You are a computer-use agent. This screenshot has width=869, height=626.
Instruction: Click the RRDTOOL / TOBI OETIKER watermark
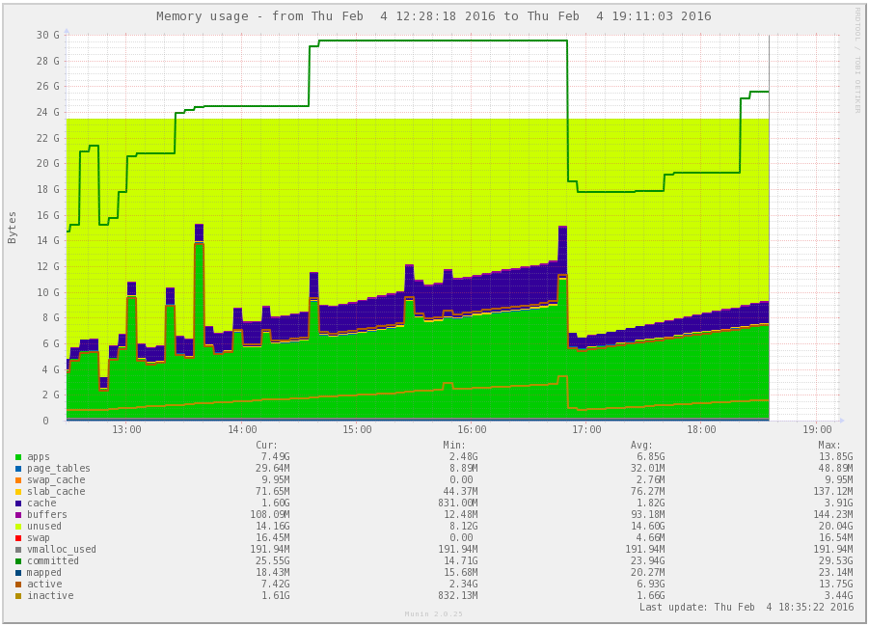856,60
